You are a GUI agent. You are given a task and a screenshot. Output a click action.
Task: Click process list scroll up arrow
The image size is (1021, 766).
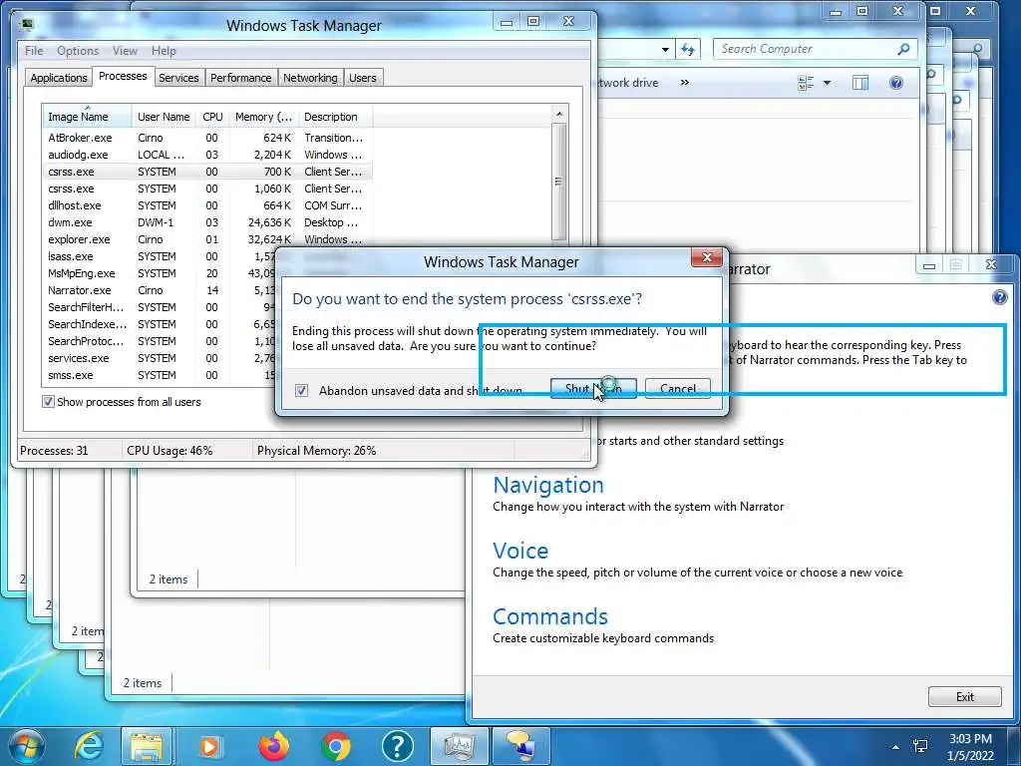(558, 114)
